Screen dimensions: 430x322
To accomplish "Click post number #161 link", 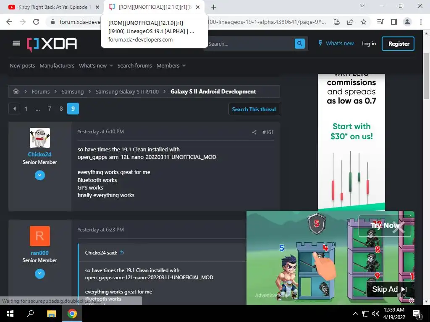I will click(x=268, y=132).
